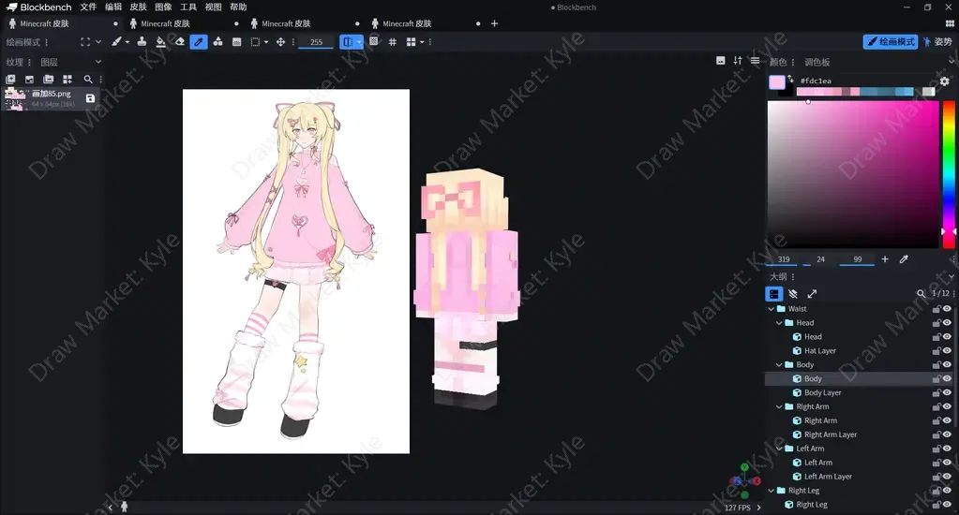This screenshot has height=515, width=959.
Task: Select the copy brush stamp tool
Action: pos(142,41)
